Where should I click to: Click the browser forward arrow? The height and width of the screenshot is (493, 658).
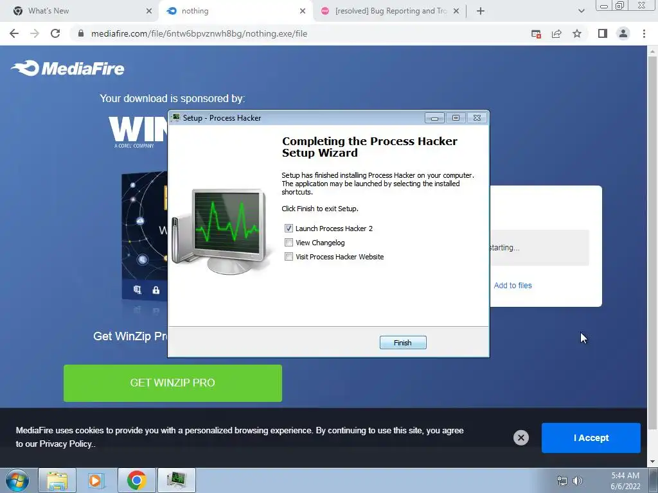coord(35,33)
